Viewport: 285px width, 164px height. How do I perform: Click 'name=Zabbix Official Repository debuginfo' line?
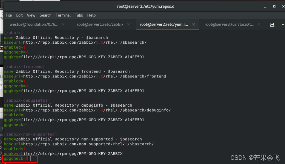tap(68, 105)
